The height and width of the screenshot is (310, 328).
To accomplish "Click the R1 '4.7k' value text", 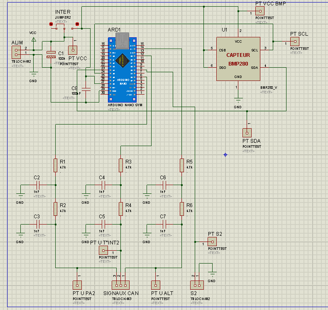I will pos(63,167).
